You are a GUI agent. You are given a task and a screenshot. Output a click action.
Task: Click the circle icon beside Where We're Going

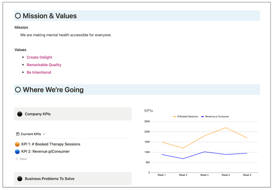18,90
